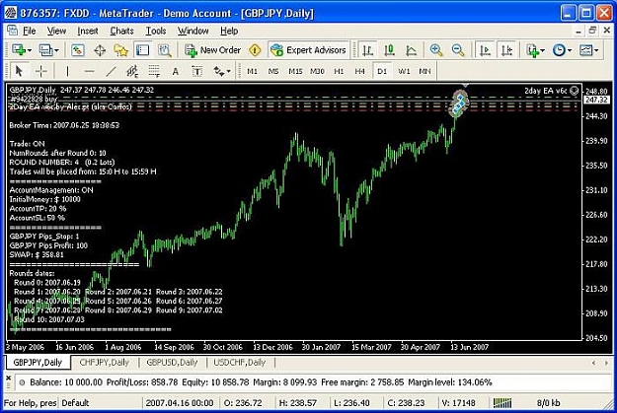Expand the Arrows tool dropdown arrow
Screen dimensions: 617x413
229,72
